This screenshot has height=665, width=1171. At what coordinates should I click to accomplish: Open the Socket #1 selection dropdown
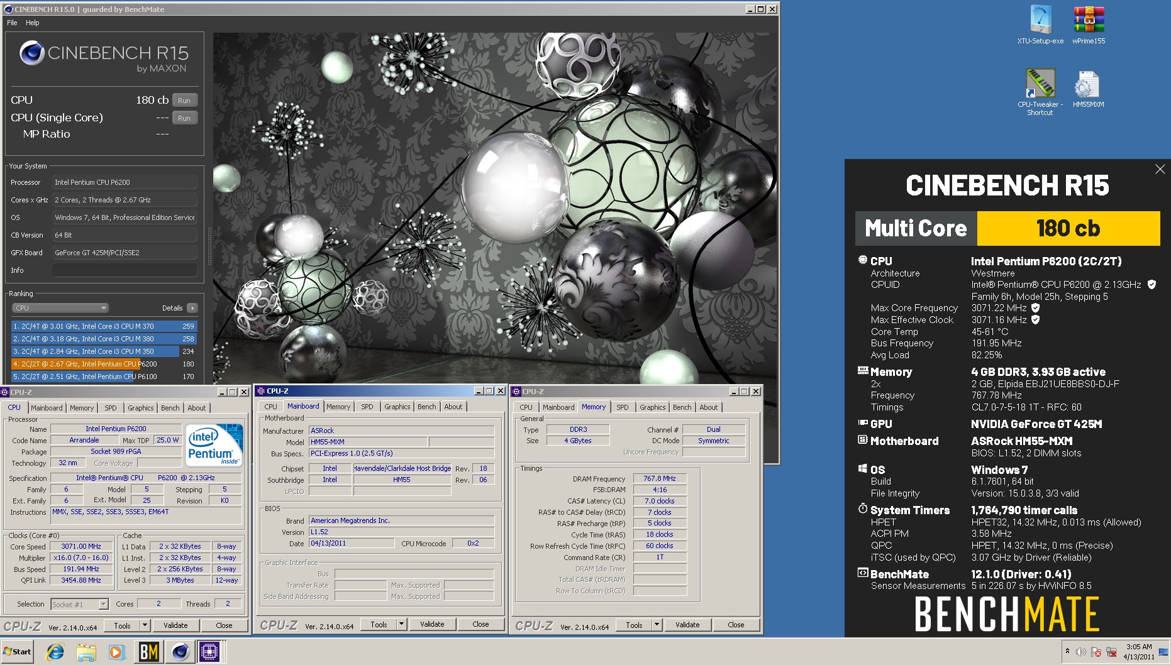point(79,604)
